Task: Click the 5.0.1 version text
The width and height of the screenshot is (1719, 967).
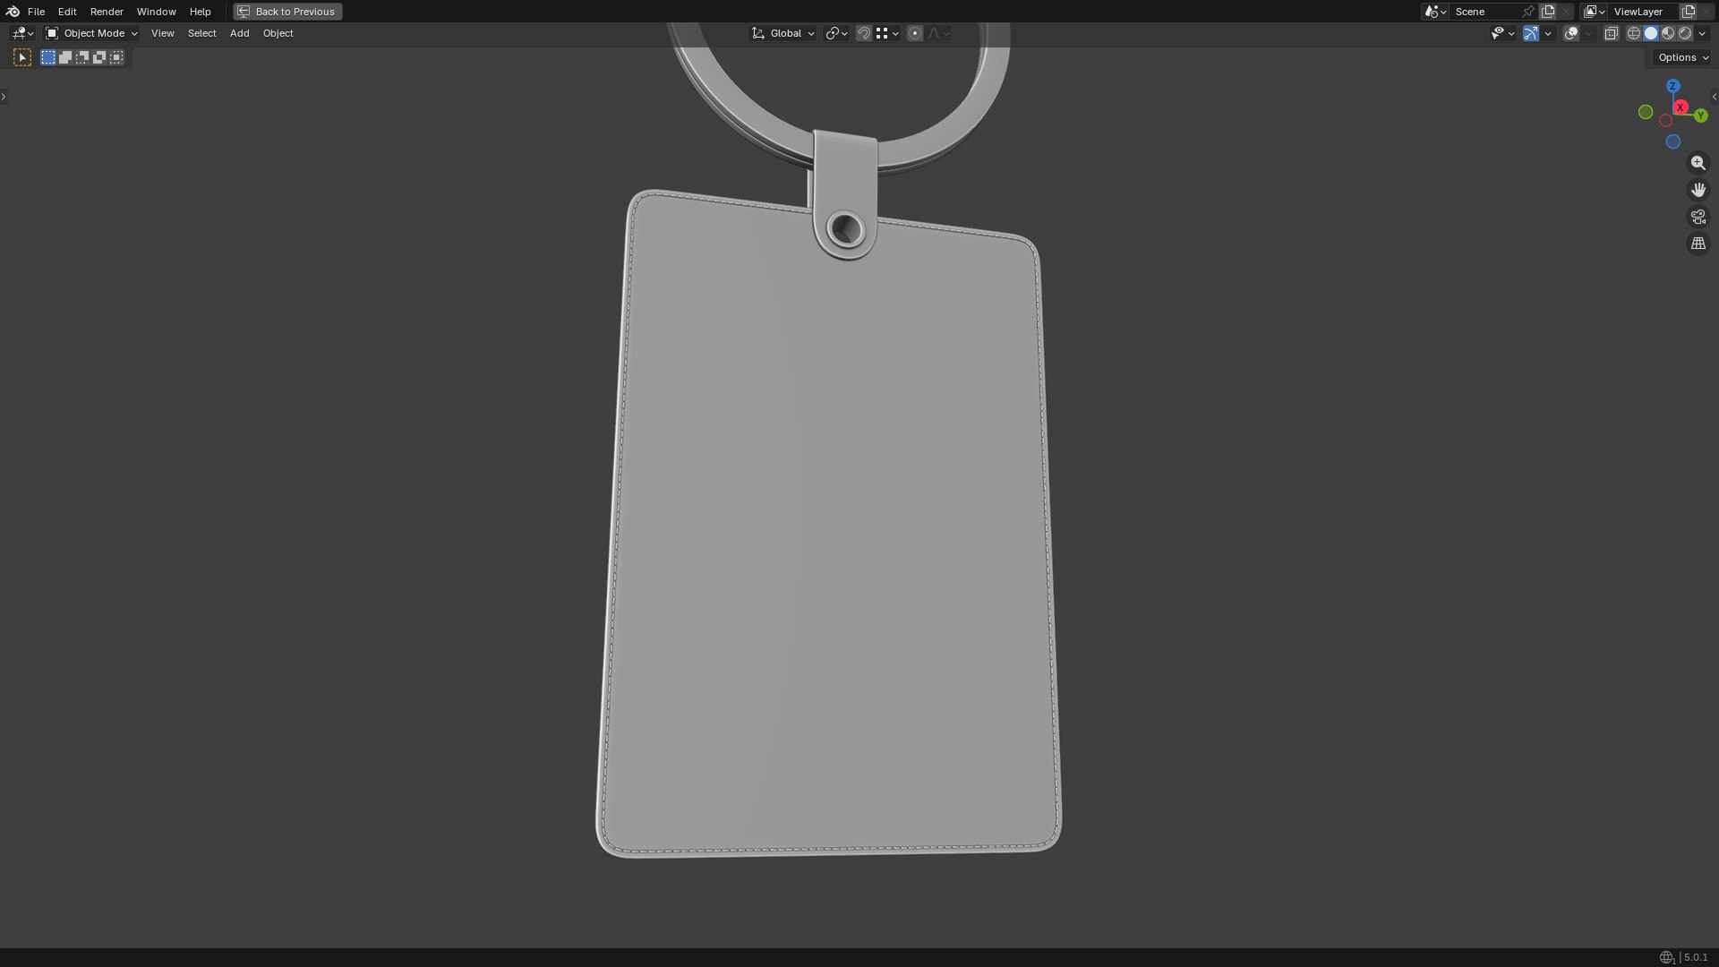Action: coord(1695,957)
